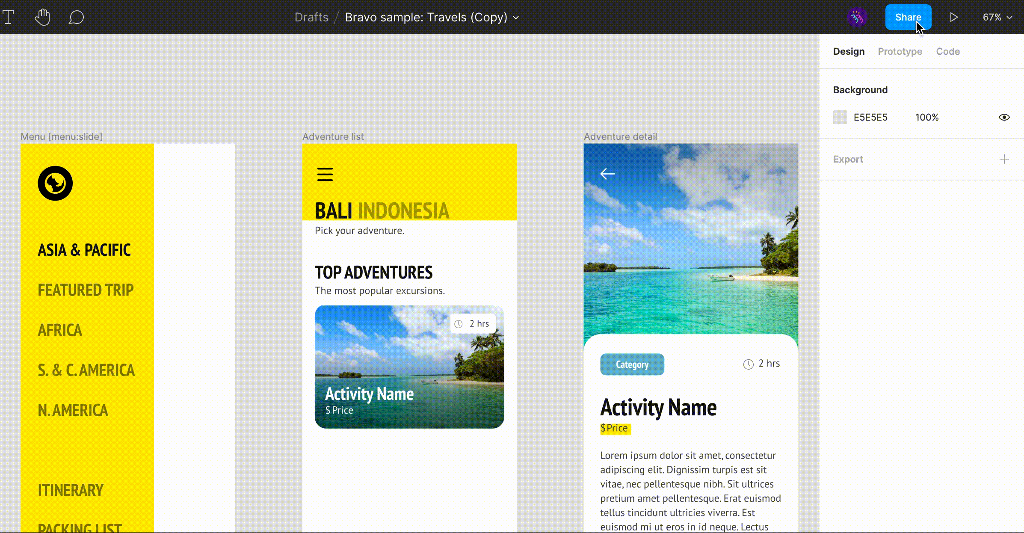The width and height of the screenshot is (1024, 533).
Task: Select the Comment tool
Action: [x=76, y=17]
